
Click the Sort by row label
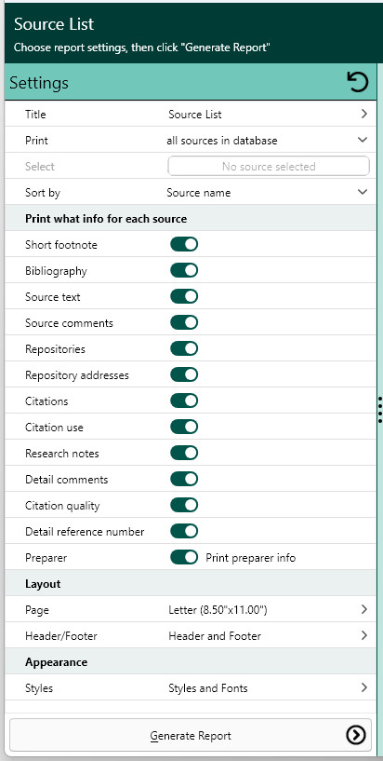[43, 193]
